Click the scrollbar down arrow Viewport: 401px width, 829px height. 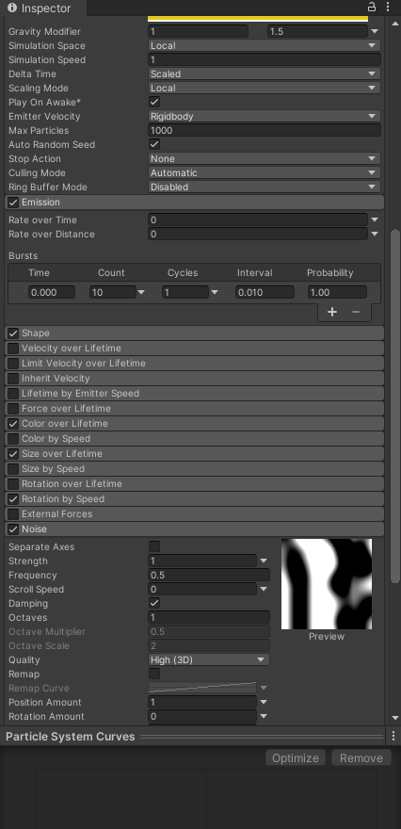(395, 718)
